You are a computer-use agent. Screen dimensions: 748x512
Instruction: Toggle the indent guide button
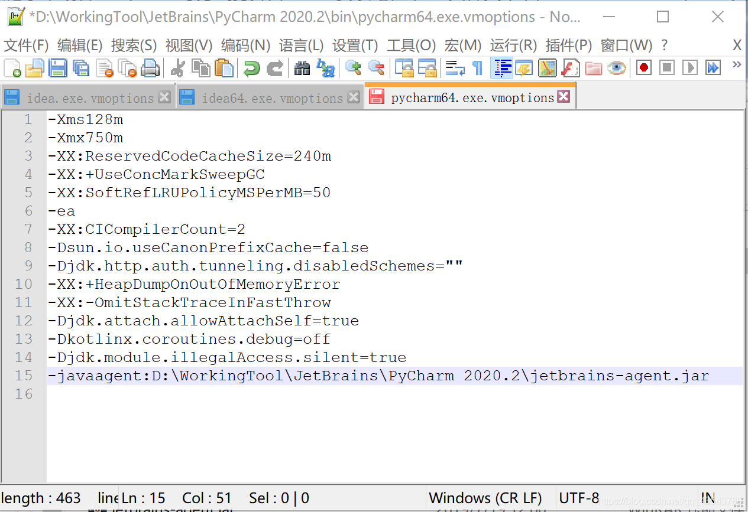pos(501,68)
